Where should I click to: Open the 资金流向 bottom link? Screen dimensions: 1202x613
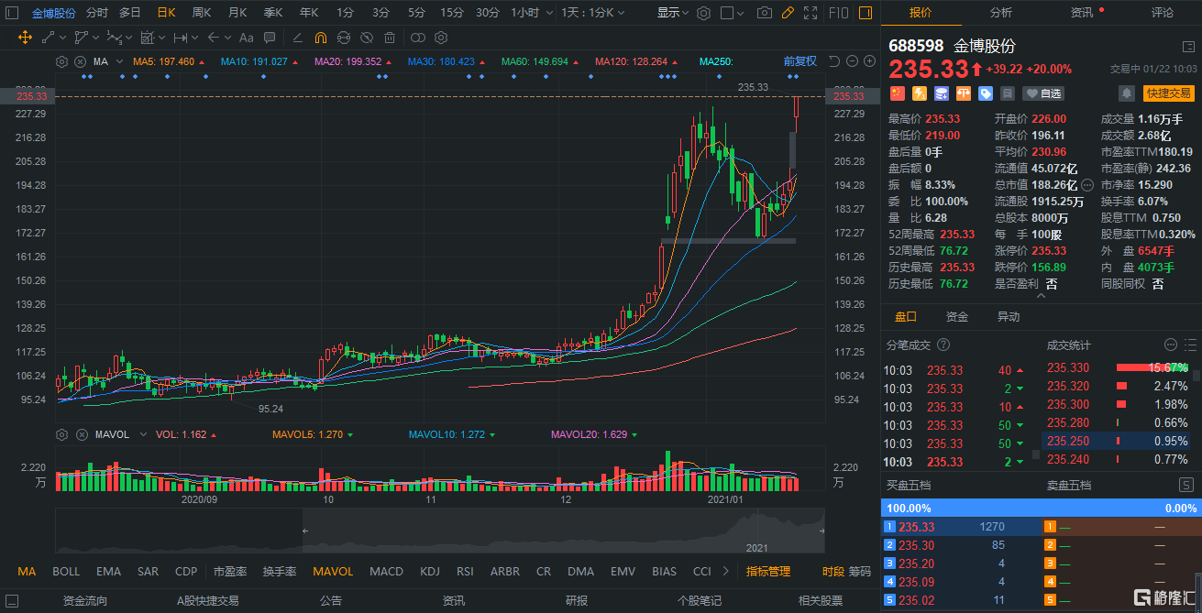(85, 601)
